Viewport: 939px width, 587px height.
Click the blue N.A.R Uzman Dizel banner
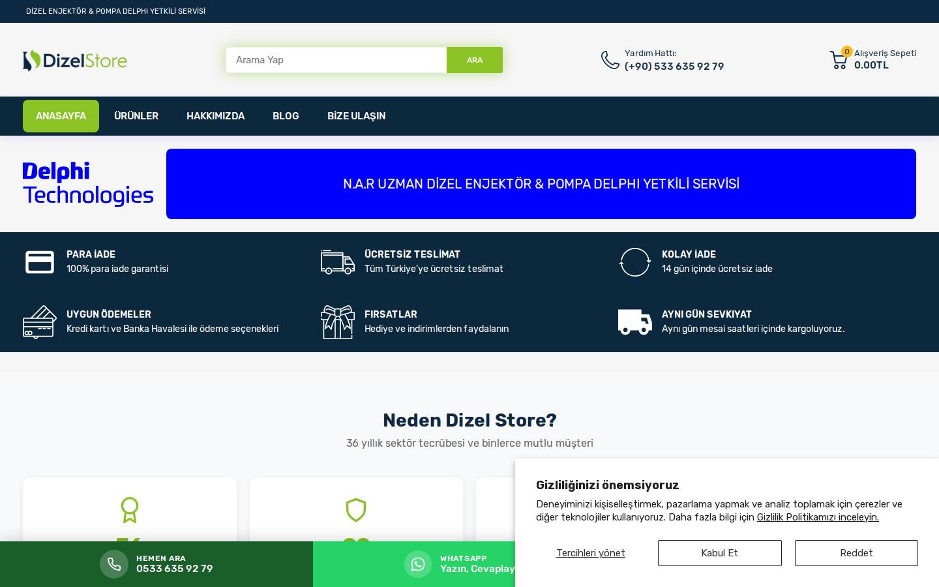coord(541,184)
